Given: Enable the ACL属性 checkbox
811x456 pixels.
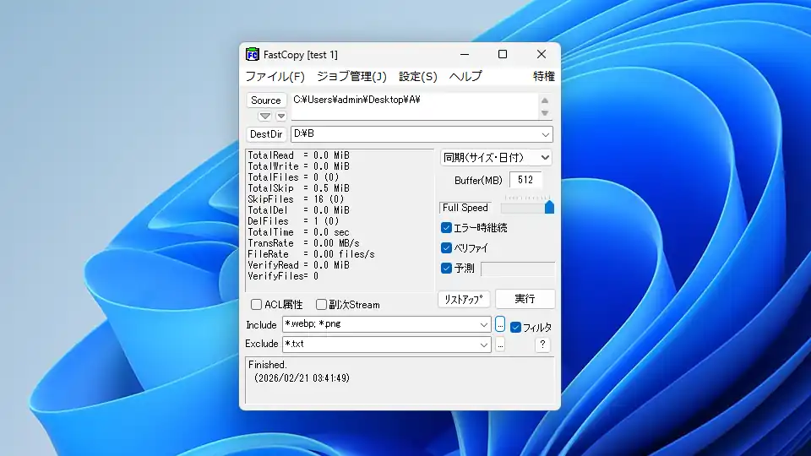Looking at the screenshot, I should tap(256, 305).
